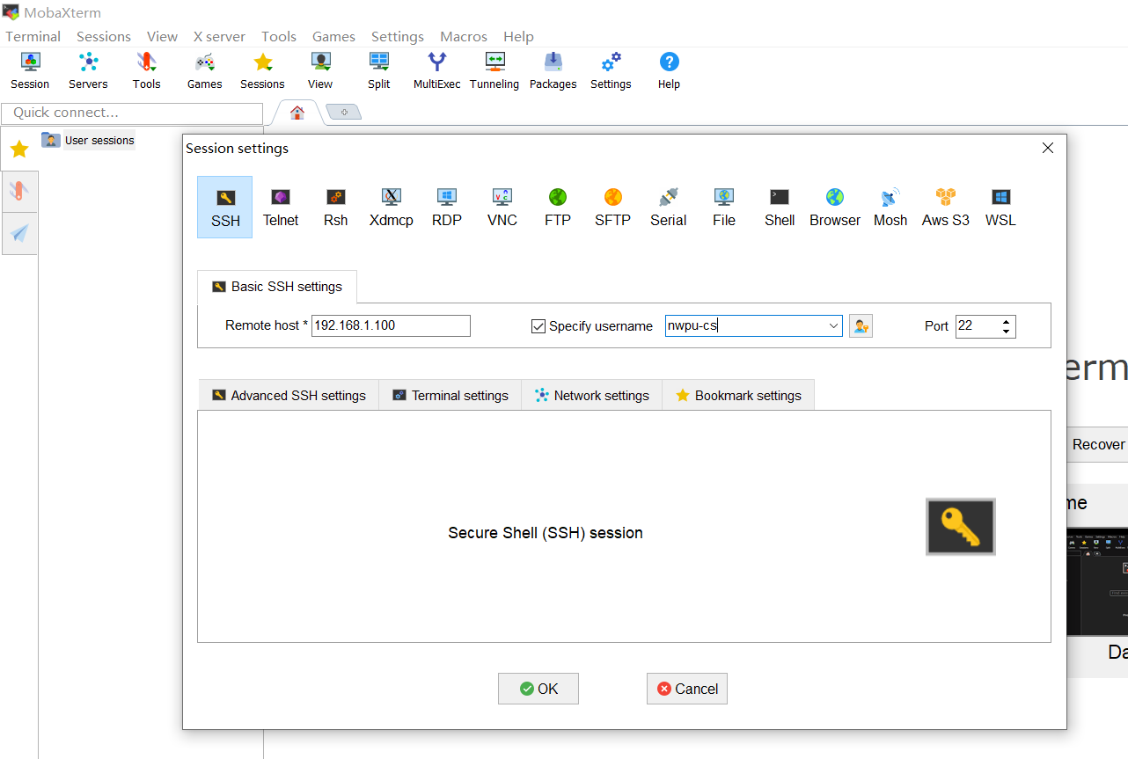The image size is (1128, 759).
Task: Choose the WSL session type
Action: (x=1000, y=208)
